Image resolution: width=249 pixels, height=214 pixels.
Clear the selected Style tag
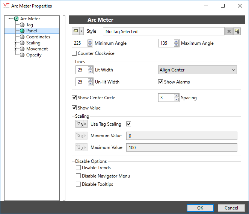pyautogui.click(x=229, y=32)
